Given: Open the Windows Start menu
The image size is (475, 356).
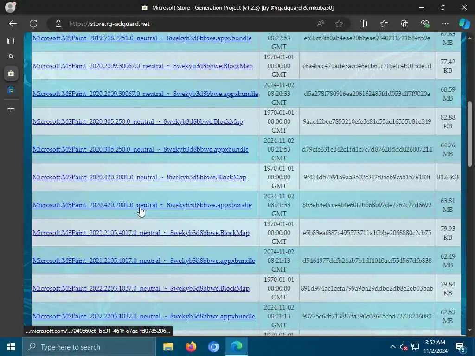Looking at the screenshot, I should tap(11, 347).
